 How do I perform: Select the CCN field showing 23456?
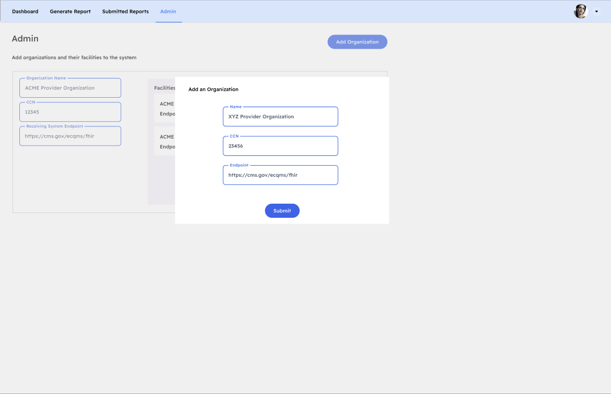[280, 146]
